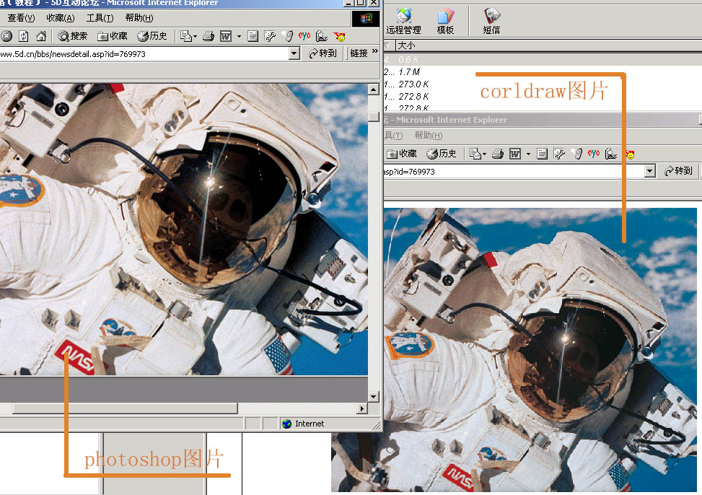Click the 转到 Go button in the front IE window
The height and width of the screenshot is (495, 702).
pyautogui.click(x=323, y=53)
